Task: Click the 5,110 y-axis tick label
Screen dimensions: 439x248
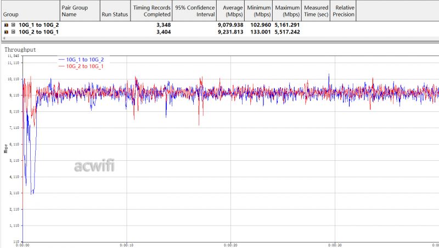Action: tap(14, 161)
